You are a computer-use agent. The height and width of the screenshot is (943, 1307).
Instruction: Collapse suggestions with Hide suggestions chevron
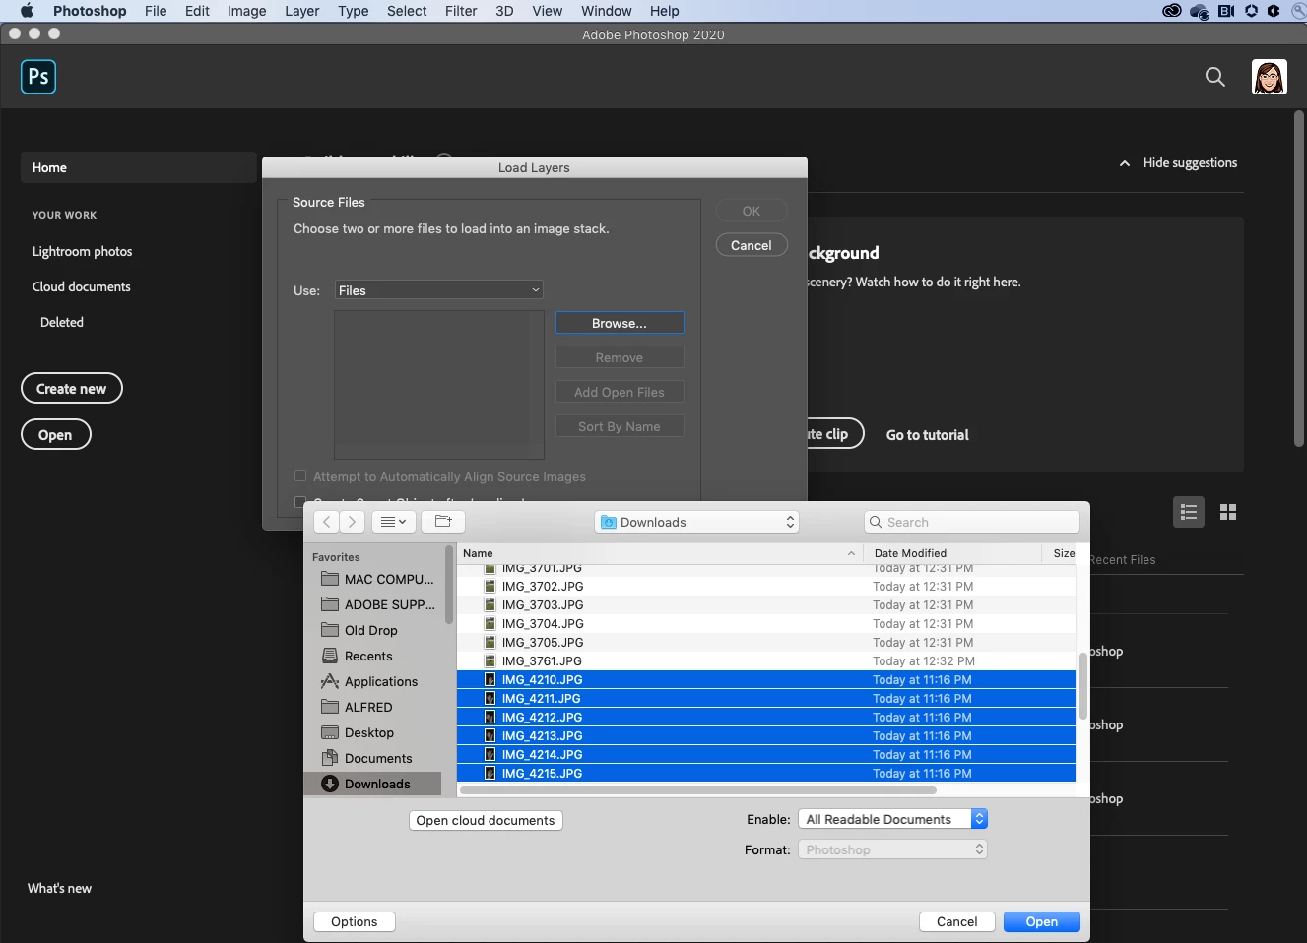pyautogui.click(x=1125, y=163)
